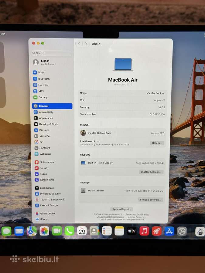Image resolution: width=205 pixels, height=273 pixels.
Task: Click the System Report button
Action: tap(121, 209)
